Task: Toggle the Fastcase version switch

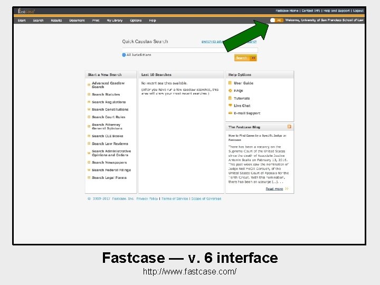Action: tap(277, 20)
